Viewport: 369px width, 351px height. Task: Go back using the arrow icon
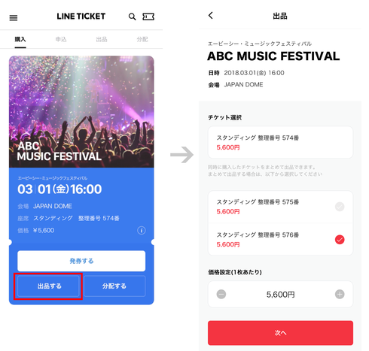click(211, 16)
